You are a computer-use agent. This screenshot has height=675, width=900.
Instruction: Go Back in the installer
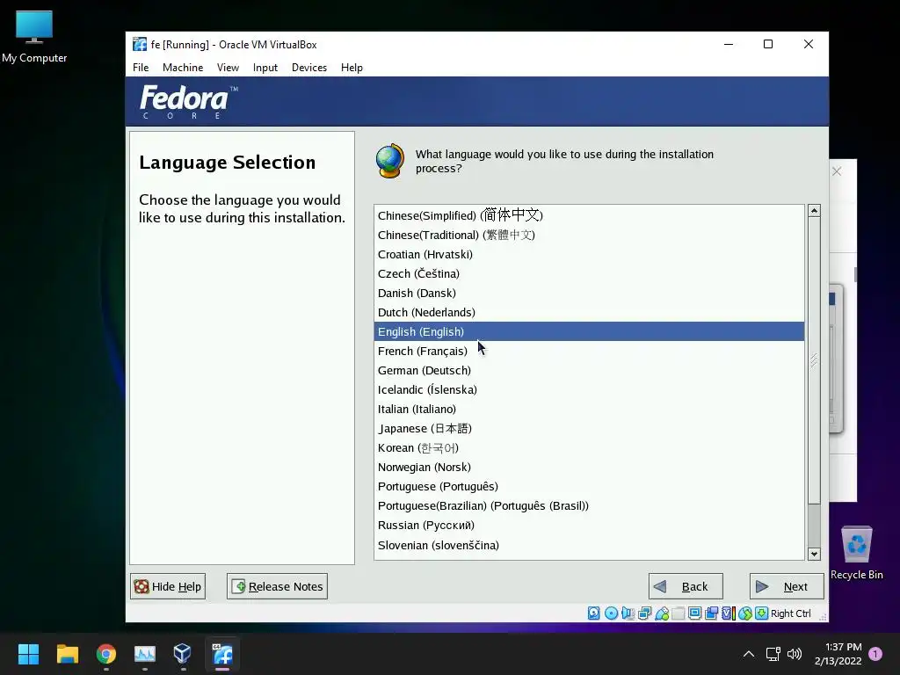coord(686,586)
